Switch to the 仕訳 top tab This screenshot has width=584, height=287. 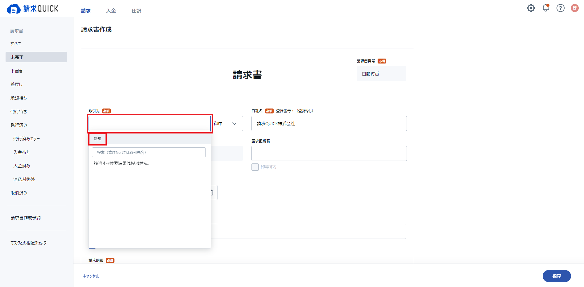(136, 11)
